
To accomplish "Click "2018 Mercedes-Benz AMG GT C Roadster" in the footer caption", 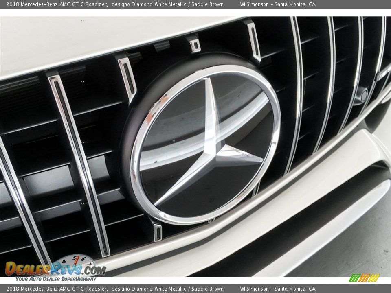I will coord(57,289).
